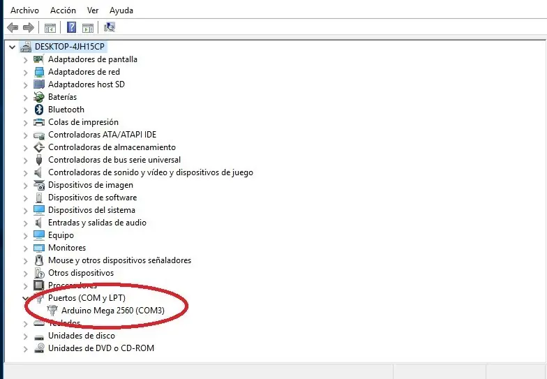This screenshot has width=547, height=379.
Task: Toggle the action pane toolbar icon
Action: click(x=88, y=28)
